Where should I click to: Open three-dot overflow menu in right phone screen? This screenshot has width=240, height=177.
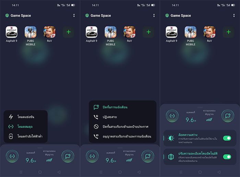pyautogui.click(x=234, y=16)
